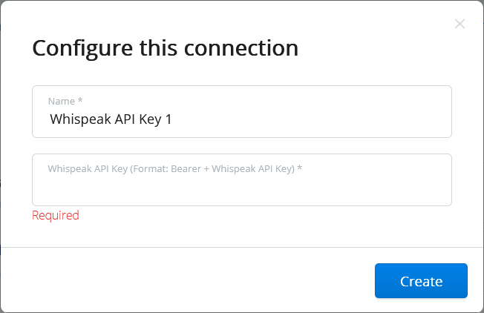Click the footer area left of Create

(x=186, y=280)
